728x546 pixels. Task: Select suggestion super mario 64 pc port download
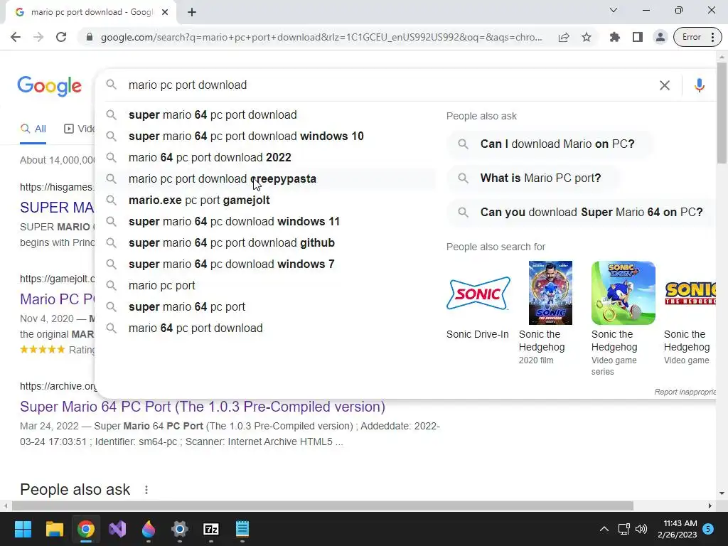point(266,114)
